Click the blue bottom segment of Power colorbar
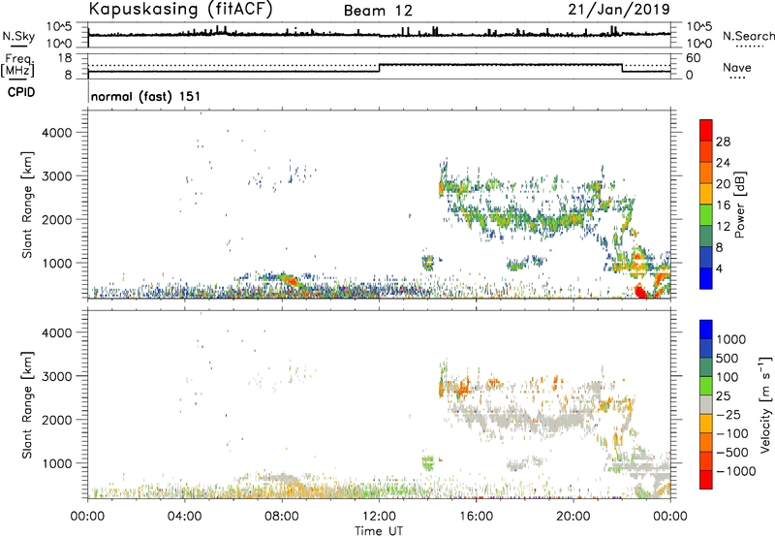775x537 pixels. pyautogui.click(x=706, y=279)
